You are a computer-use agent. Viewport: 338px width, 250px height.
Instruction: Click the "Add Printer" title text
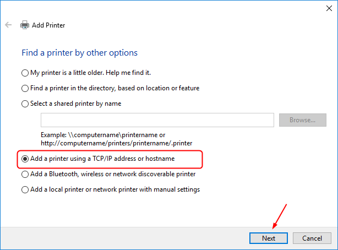pos(50,25)
